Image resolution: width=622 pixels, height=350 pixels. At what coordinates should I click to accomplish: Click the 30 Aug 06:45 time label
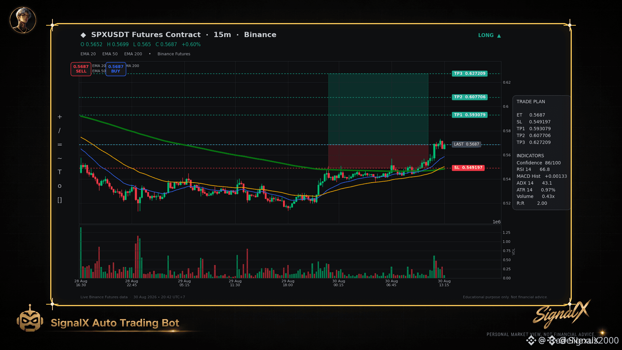coord(391,283)
